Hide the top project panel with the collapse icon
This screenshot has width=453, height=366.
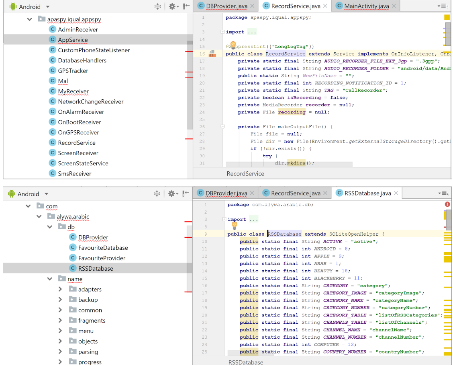186,6
